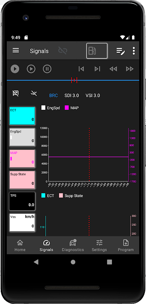Viewport: 146px width, 304px height.
Task: Open the hamburger navigation menu
Action: click(x=16, y=51)
